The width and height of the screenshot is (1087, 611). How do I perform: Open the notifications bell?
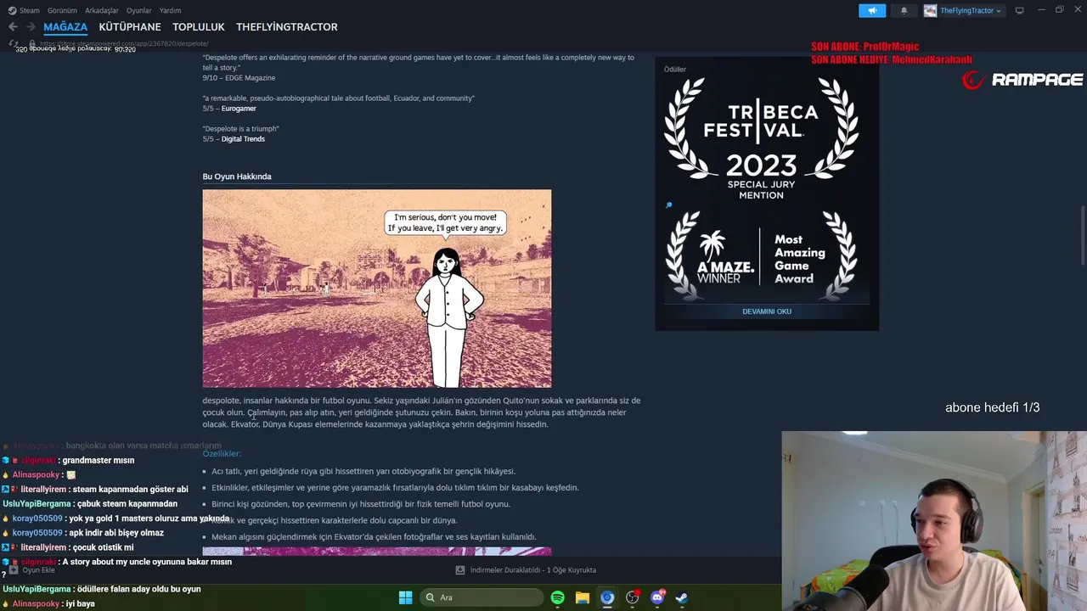pyautogui.click(x=904, y=10)
